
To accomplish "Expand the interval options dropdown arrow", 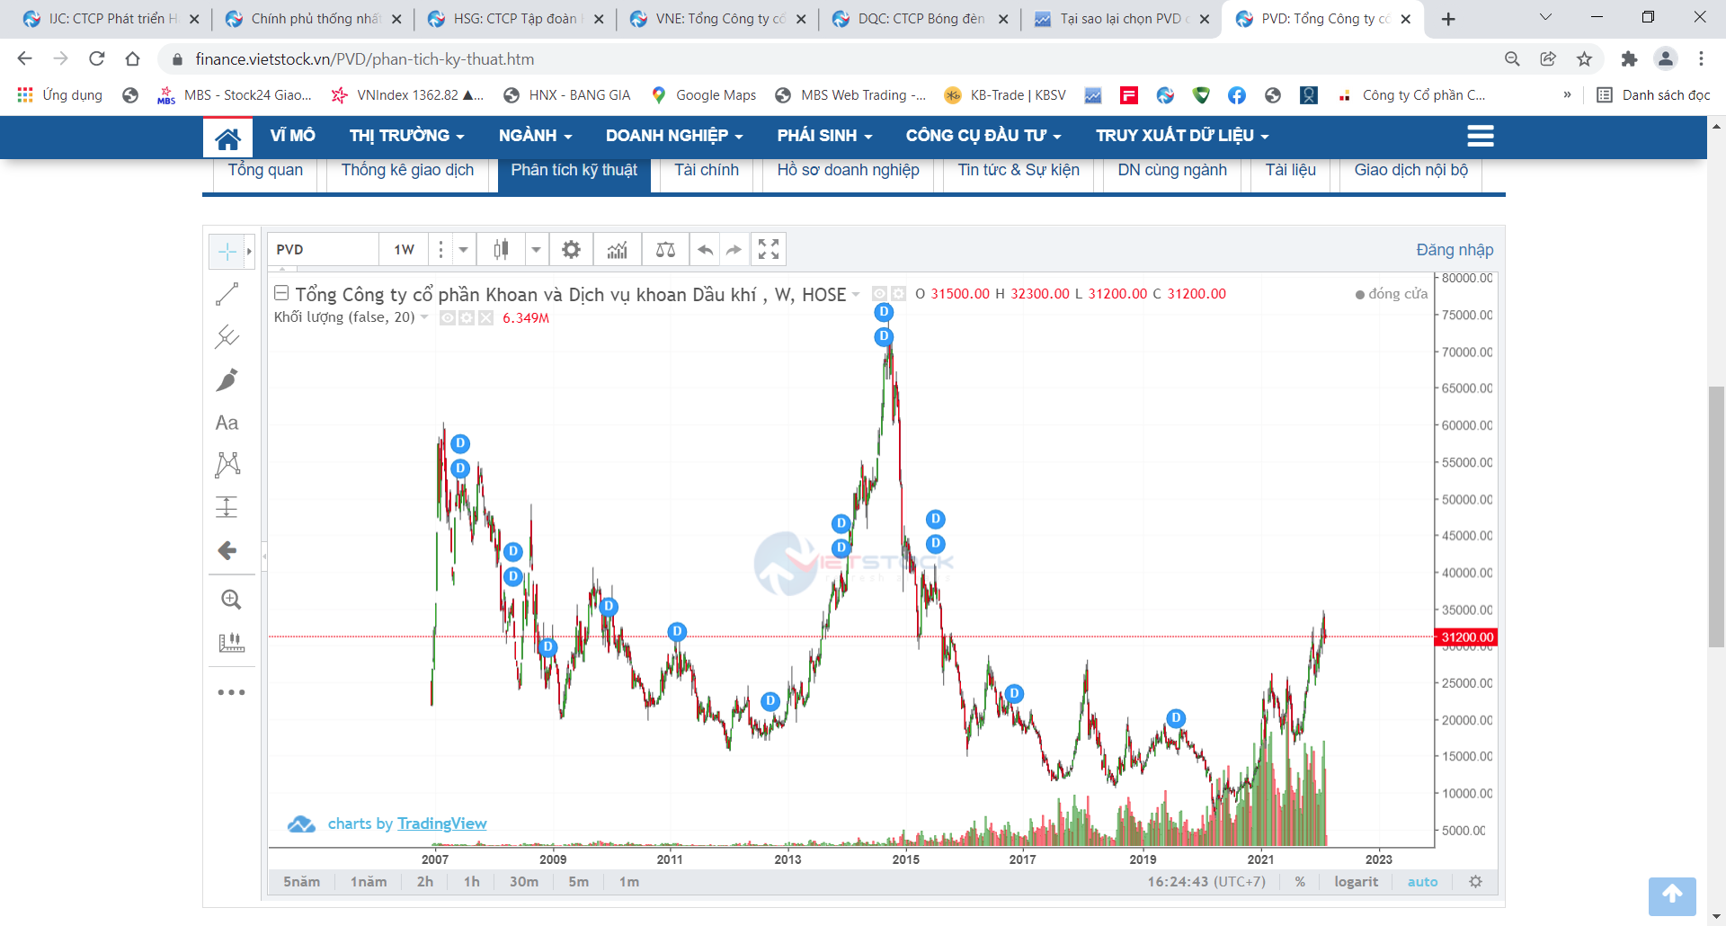I will (463, 250).
